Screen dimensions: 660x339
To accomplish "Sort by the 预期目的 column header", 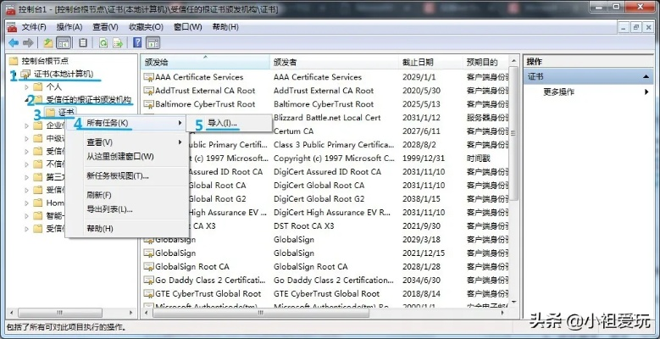I will tap(485, 63).
